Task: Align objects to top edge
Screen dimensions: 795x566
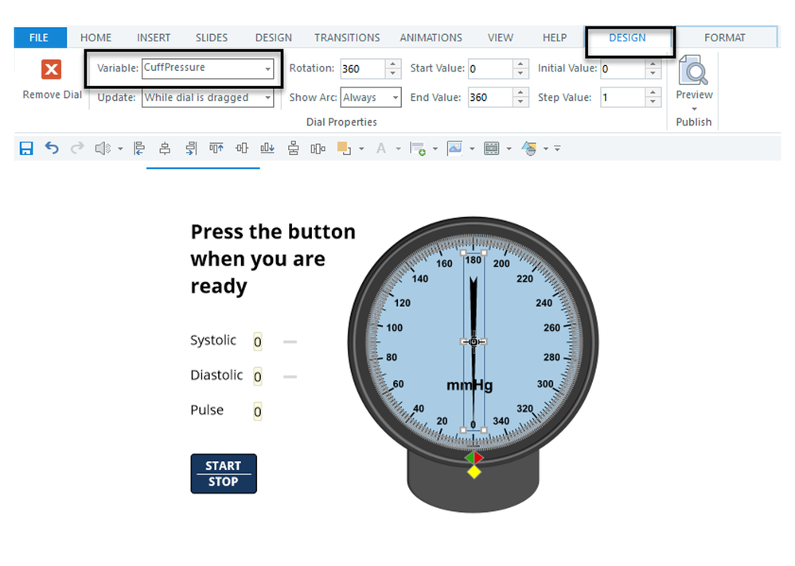Action: [216, 149]
